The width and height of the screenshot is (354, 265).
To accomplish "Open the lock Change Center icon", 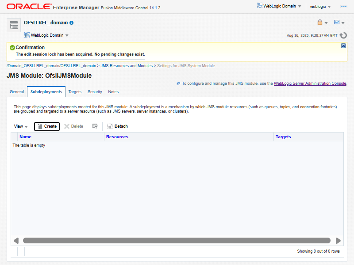I will (x=319, y=22).
